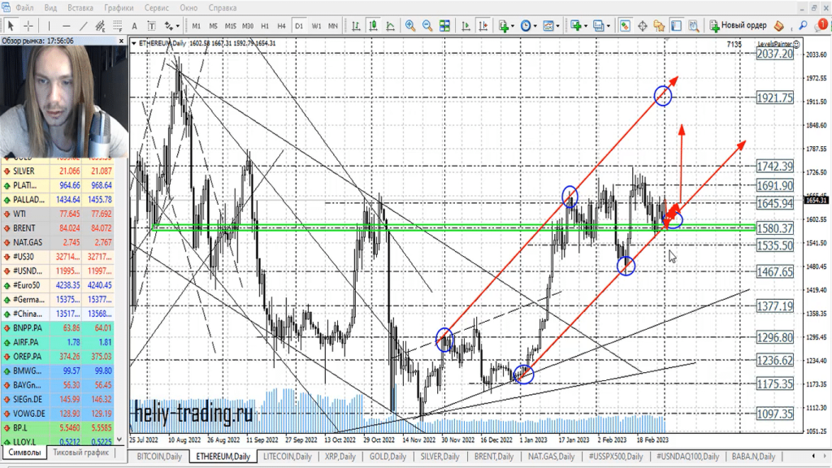Open the Сервис menu
The image size is (832, 468).
tap(157, 7)
